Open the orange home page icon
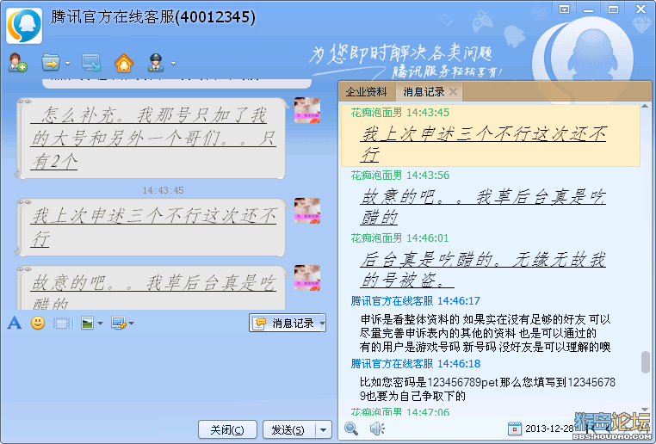The height and width of the screenshot is (444, 656). [x=124, y=63]
